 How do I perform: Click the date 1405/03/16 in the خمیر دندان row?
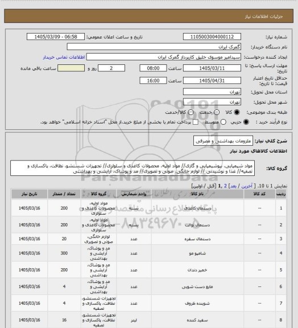(x=29, y=270)
